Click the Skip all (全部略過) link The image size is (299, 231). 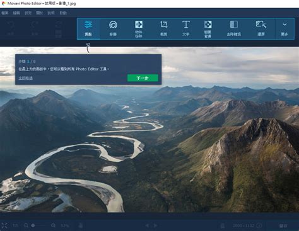25,78
